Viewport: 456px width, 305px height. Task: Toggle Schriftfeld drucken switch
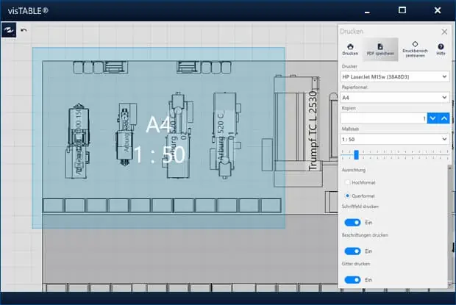[352, 223]
